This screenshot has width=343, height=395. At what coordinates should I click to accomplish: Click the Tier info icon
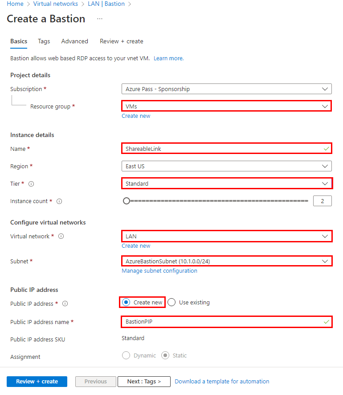(31, 184)
